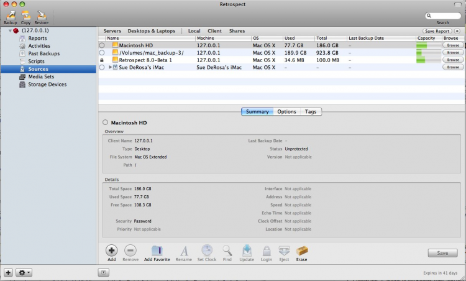
Task: Click the Reports sidebar icon
Action: [22, 39]
